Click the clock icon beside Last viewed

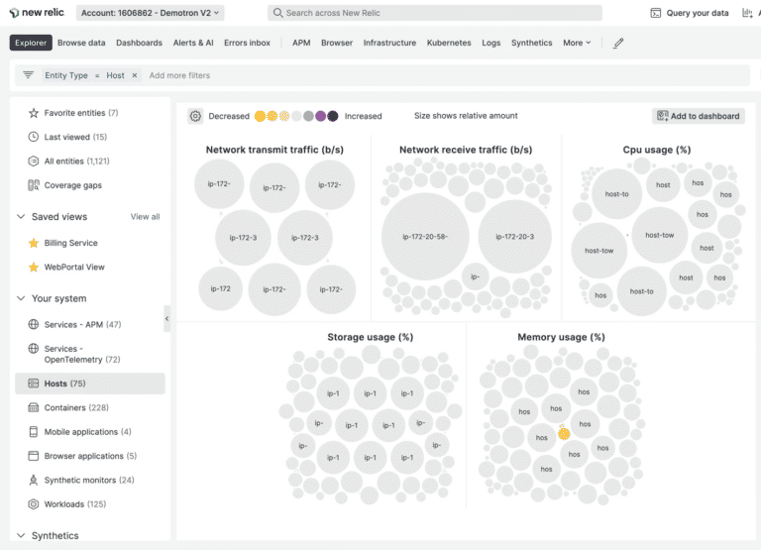coord(33,137)
